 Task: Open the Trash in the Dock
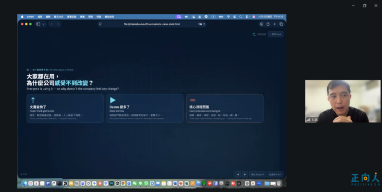(279, 183)
